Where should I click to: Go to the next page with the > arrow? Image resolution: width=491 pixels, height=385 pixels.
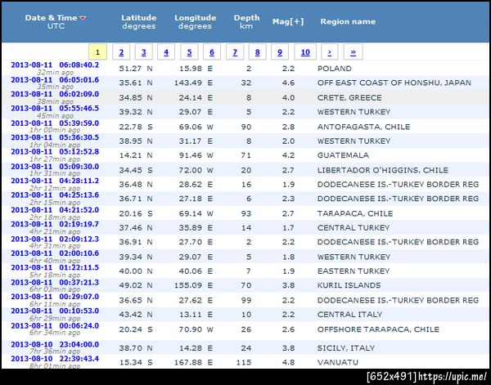click(x=330, y=52)
